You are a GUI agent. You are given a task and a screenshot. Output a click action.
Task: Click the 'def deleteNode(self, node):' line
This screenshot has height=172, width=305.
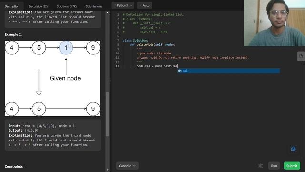[x=152, y=44]
